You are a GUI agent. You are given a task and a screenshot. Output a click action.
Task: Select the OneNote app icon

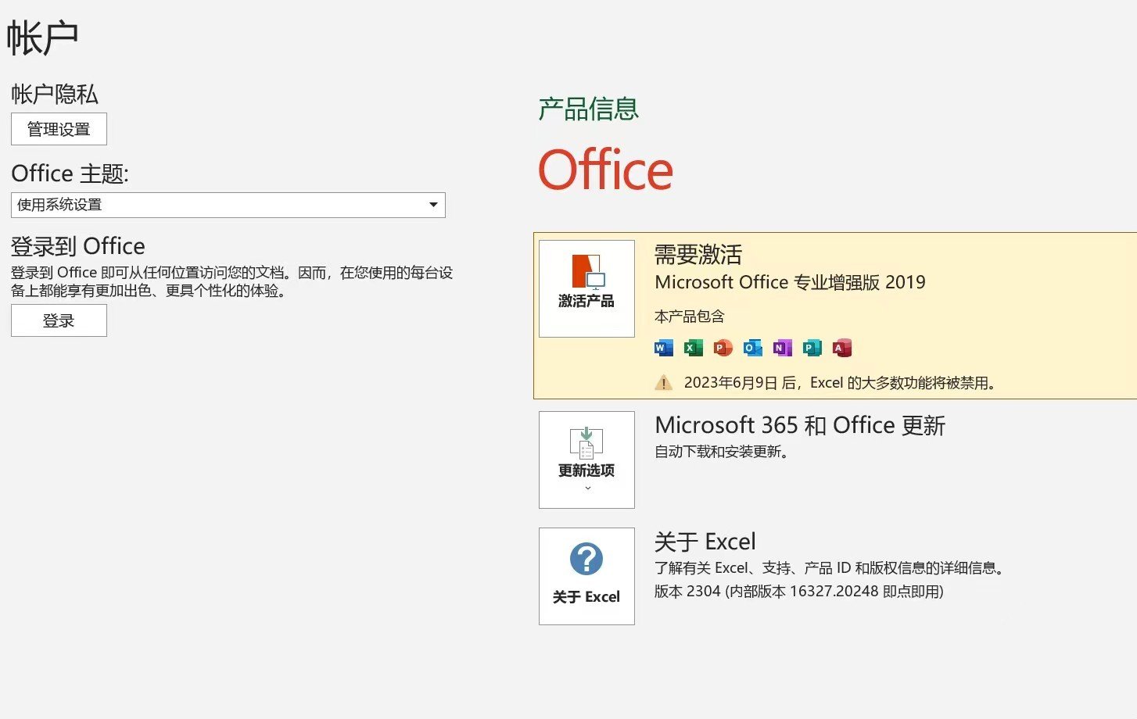coord(781,347)
